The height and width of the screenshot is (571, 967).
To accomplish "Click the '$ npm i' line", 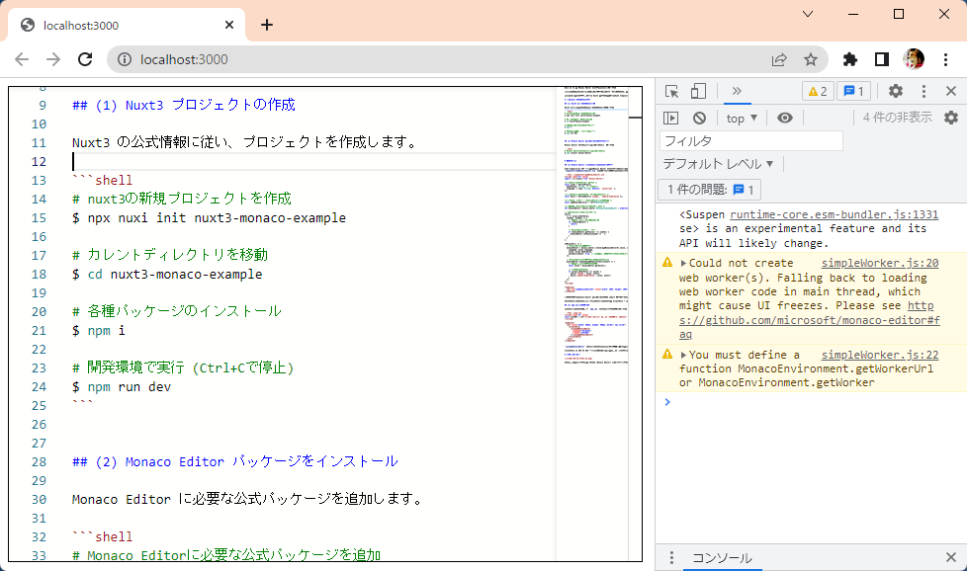I will [x=99, y=331].
